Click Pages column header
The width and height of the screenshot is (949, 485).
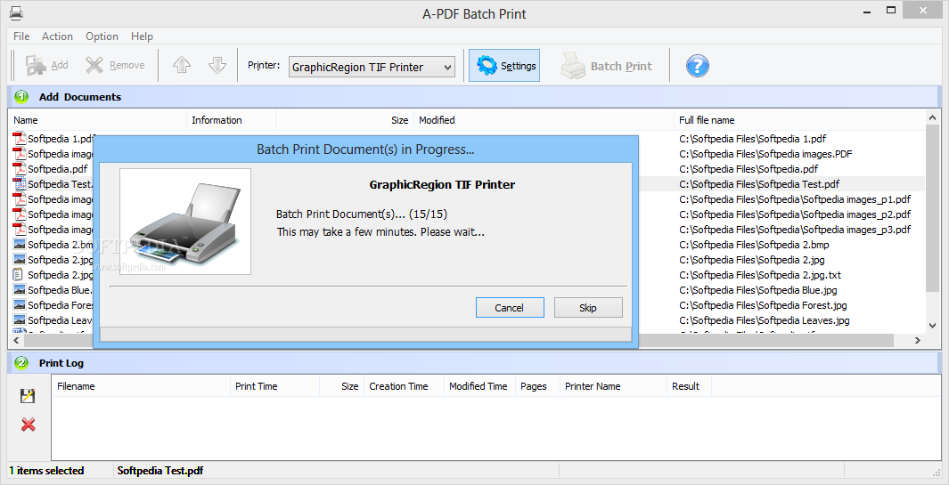pyautogui.click(x=537, y=386)
